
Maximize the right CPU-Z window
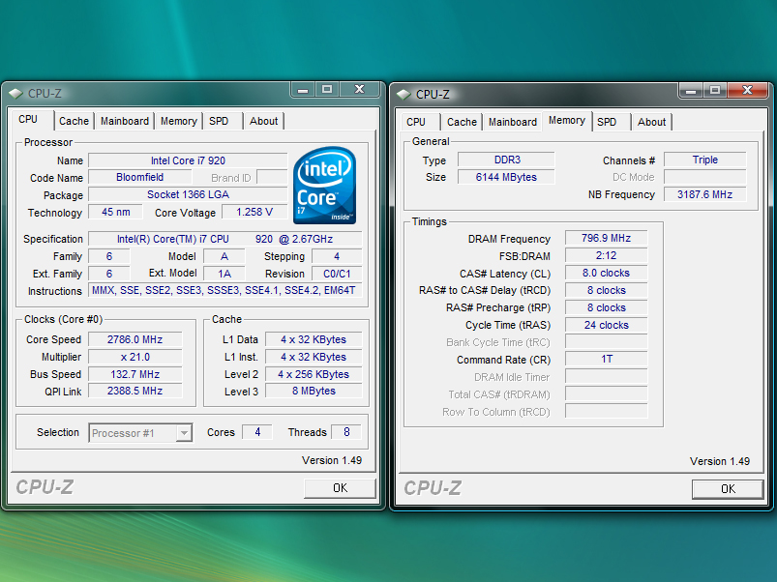(x=715, y=91)
